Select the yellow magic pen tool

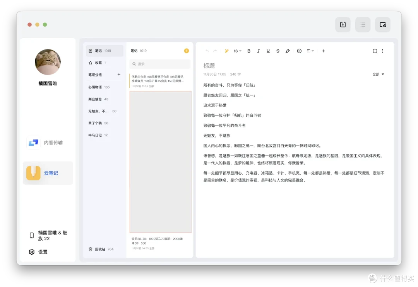pyautogui.click(x=226, y=51)
